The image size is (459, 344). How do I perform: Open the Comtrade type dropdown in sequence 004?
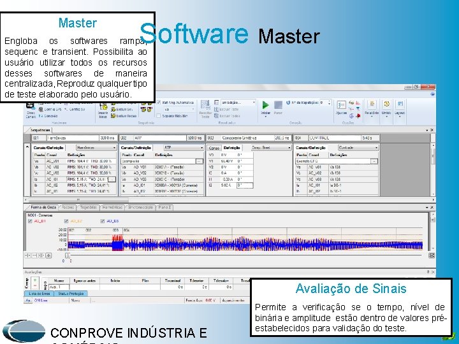pos(358,148)
